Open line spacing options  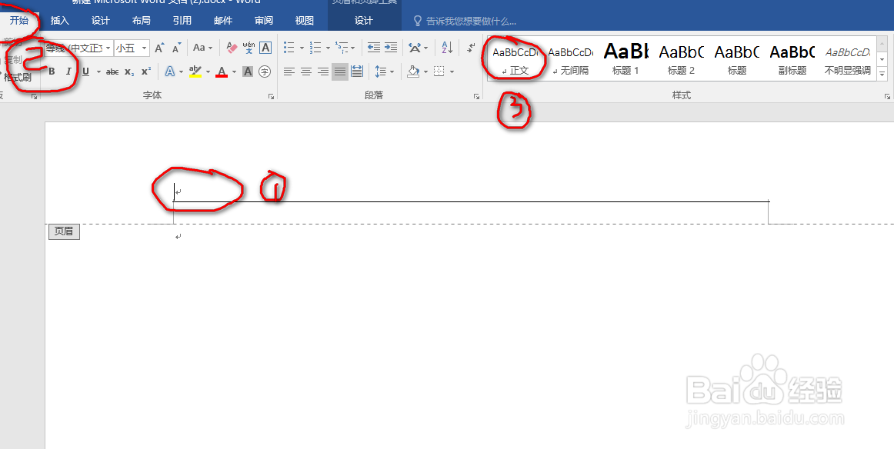[380, 72]
